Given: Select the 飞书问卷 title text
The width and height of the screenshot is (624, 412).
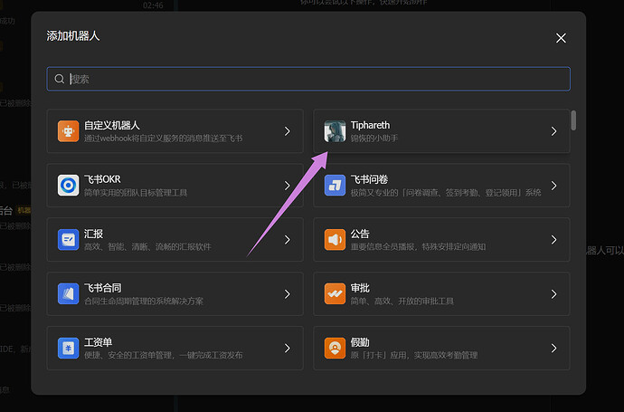Looking at the screenshot, I should tap(369, 179).
